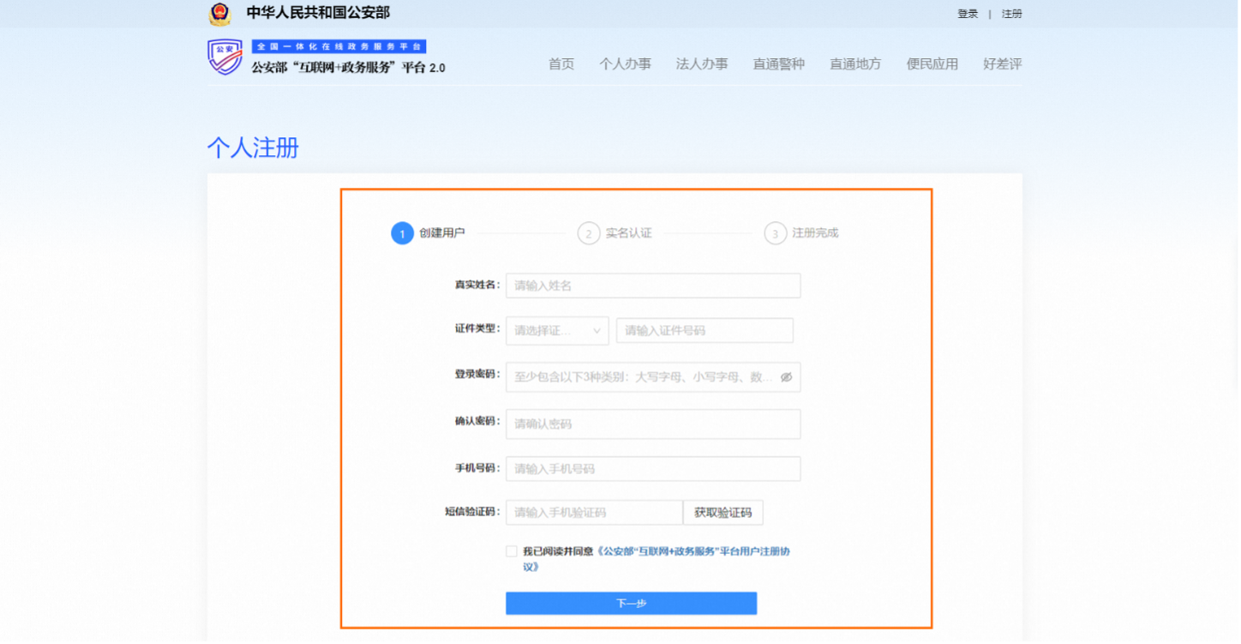Open the 证件类型 dropdown selector
This screenshot has height=644, width=1241.
(x=557, y=330)
